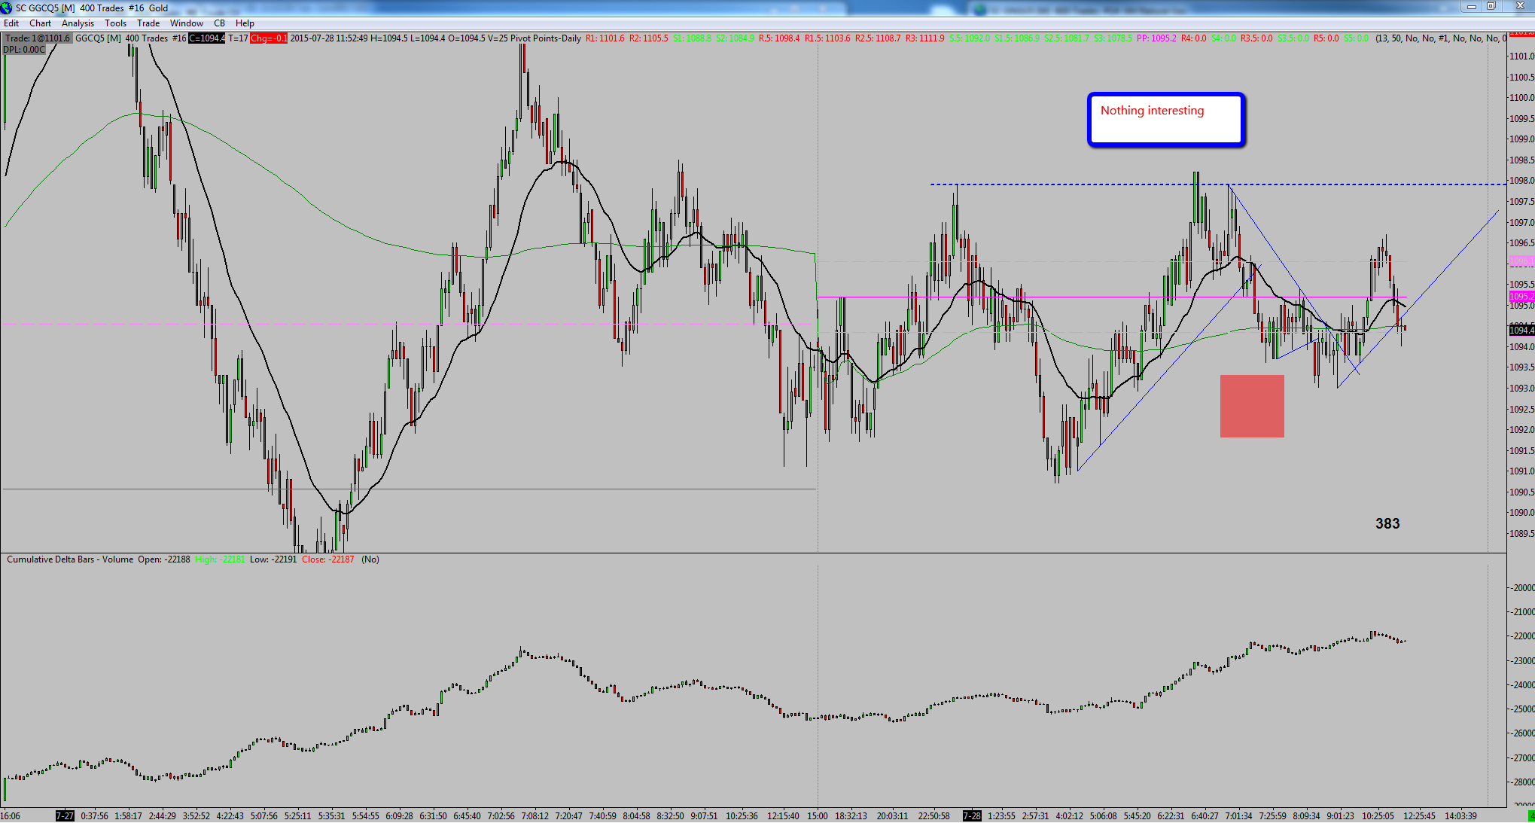Click the 'S3: 1078.5' pivot value

tap(1113, 38)
